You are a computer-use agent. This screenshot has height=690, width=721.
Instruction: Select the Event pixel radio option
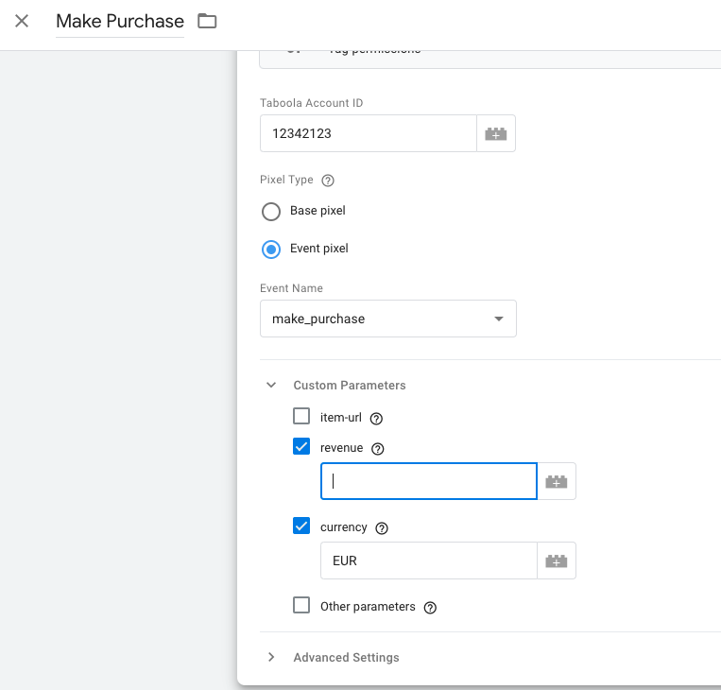pos(271,250)
